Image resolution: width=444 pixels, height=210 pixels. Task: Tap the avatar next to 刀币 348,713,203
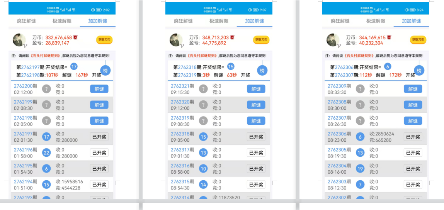[x=176, y=40]
